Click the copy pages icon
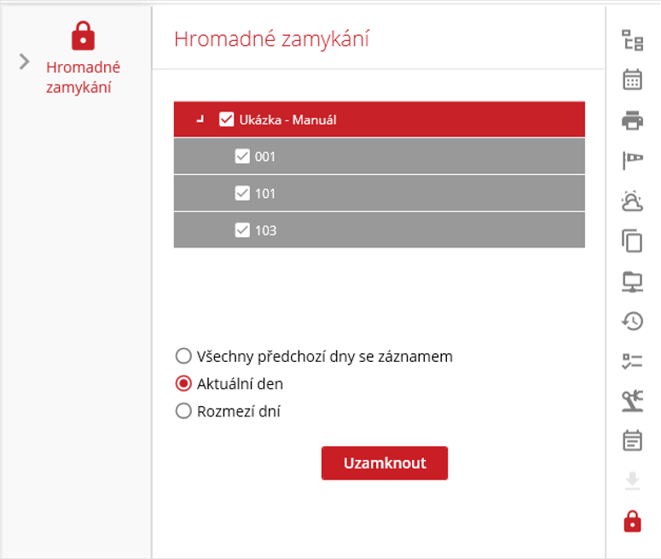Viewport: 661px width, 559px height. [x=632, y=241]
